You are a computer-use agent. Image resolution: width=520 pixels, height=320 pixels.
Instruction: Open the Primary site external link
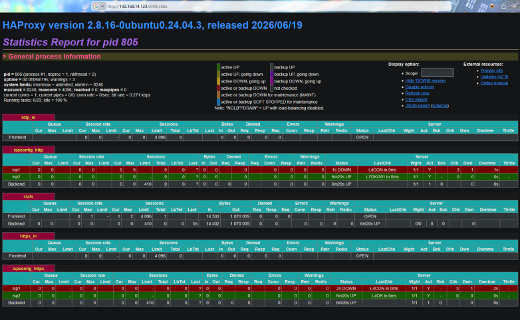491,71
